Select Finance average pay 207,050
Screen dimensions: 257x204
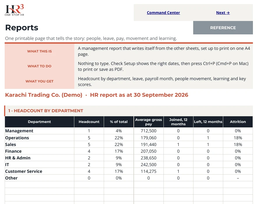[x=149, y=151]
